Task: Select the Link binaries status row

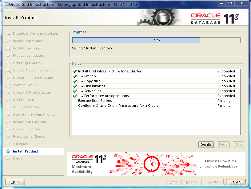Action: (x=156, y=86)
